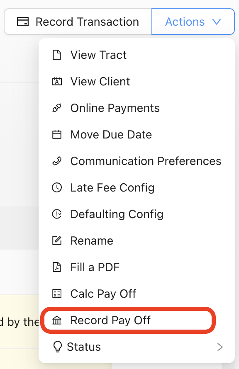Viewport: 239px width, 369px height.
Task: Click the contact card icon beside View Client
Action: coord(57,81)
